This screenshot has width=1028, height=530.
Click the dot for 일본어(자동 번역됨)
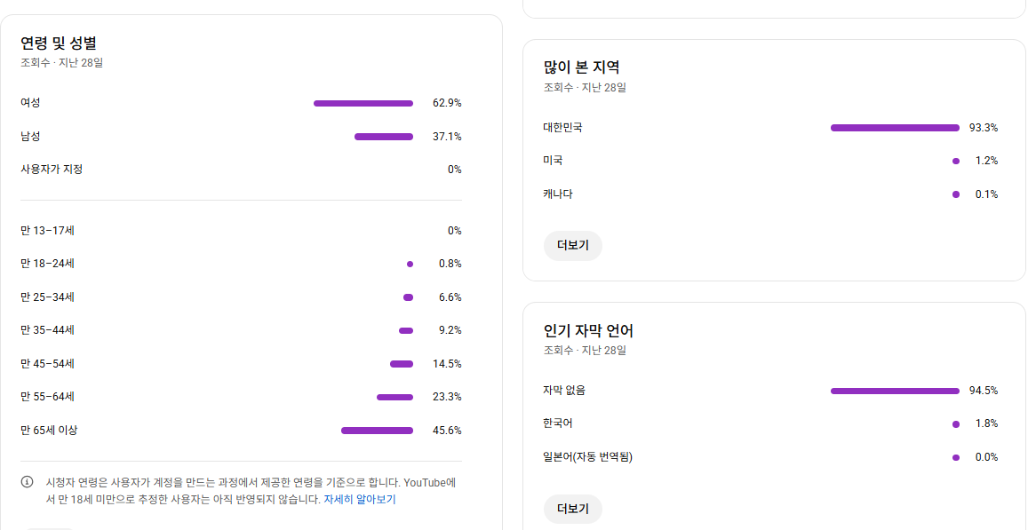pos(955,457)
